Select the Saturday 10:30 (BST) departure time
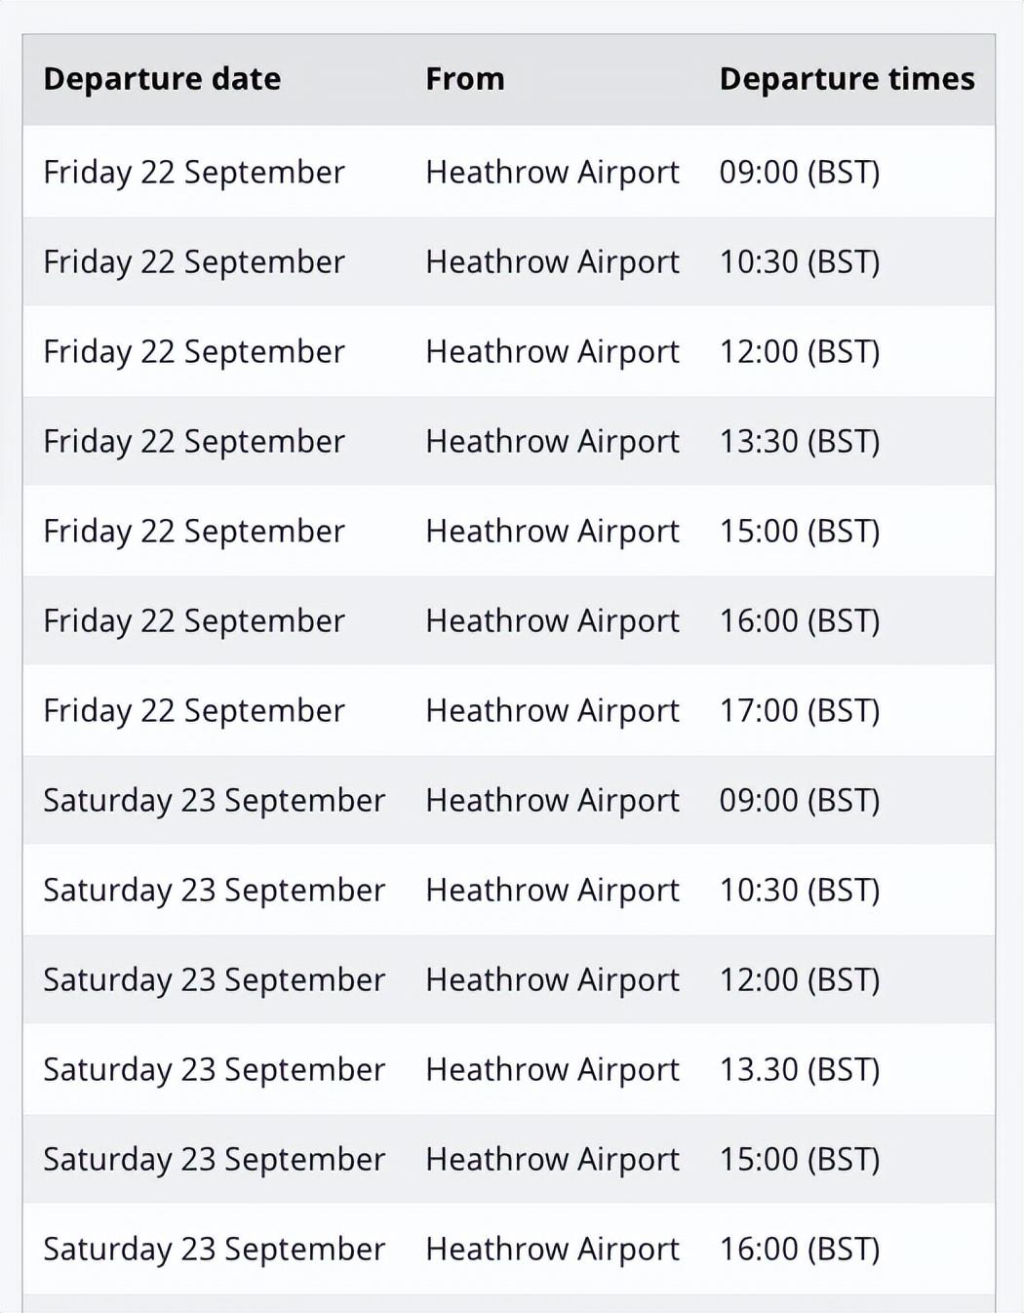The image size is (1024, 1313). [x=800, y=891]
